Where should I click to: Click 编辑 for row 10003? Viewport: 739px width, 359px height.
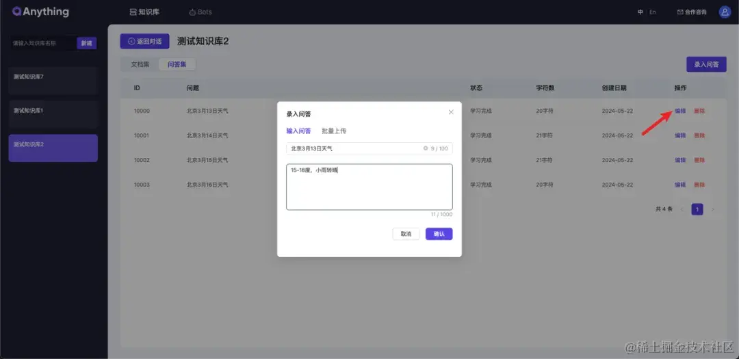point(680,185)
